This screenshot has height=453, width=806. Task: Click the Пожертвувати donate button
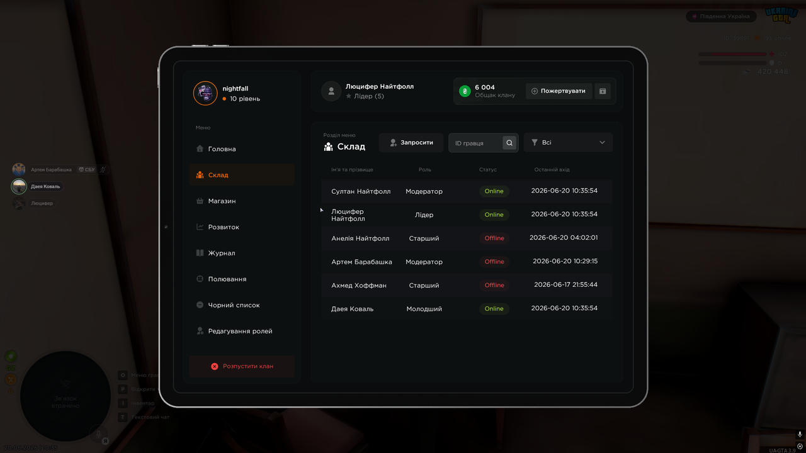[x=559, y=91]
